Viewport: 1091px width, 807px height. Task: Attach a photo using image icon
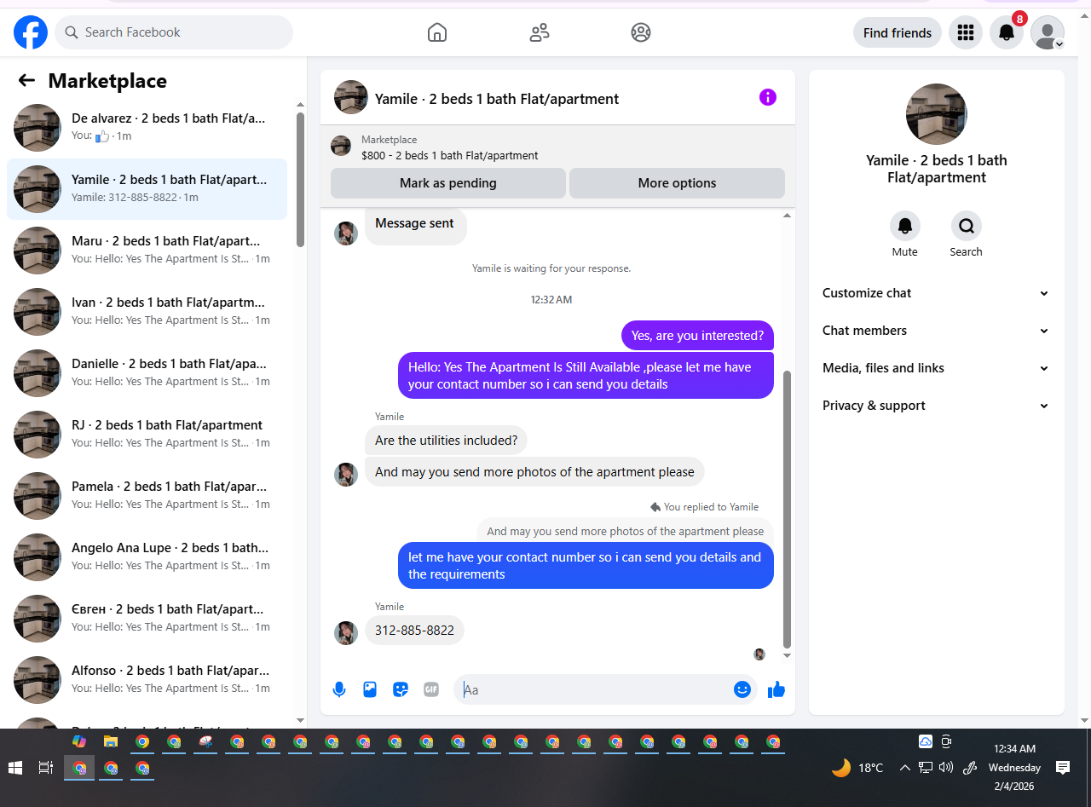click(370, 689)
